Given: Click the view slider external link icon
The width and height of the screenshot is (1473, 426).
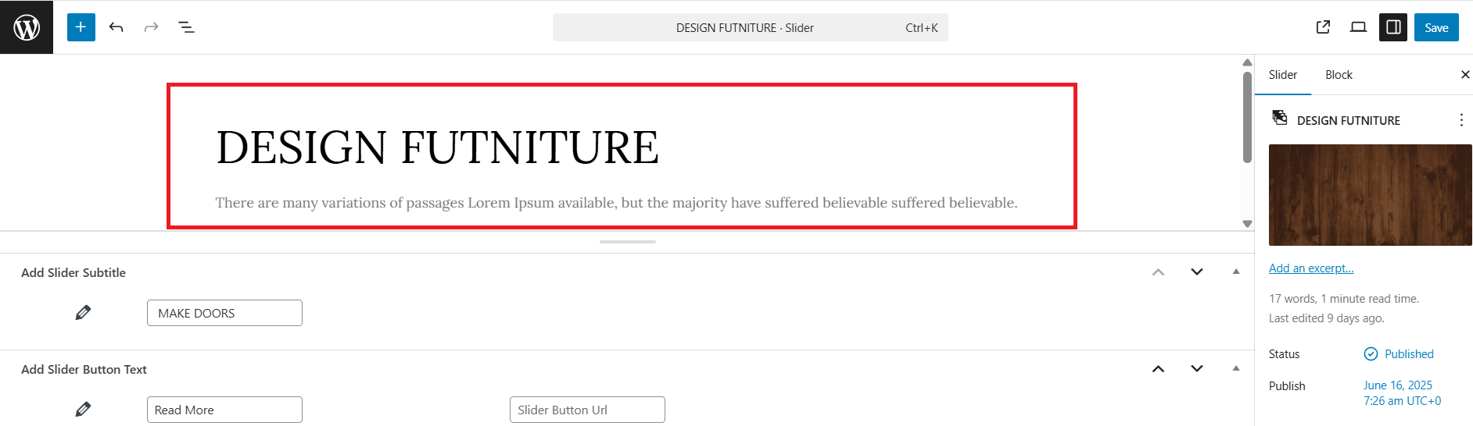Looking at the screenshot, I should coord(1323,27).
